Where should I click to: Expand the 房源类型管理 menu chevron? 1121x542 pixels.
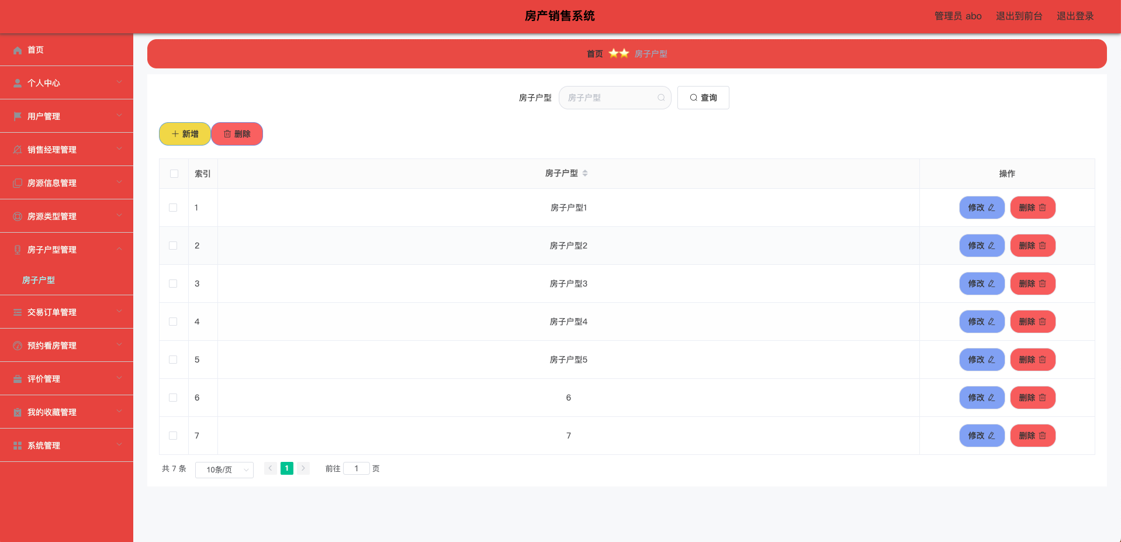119,215
